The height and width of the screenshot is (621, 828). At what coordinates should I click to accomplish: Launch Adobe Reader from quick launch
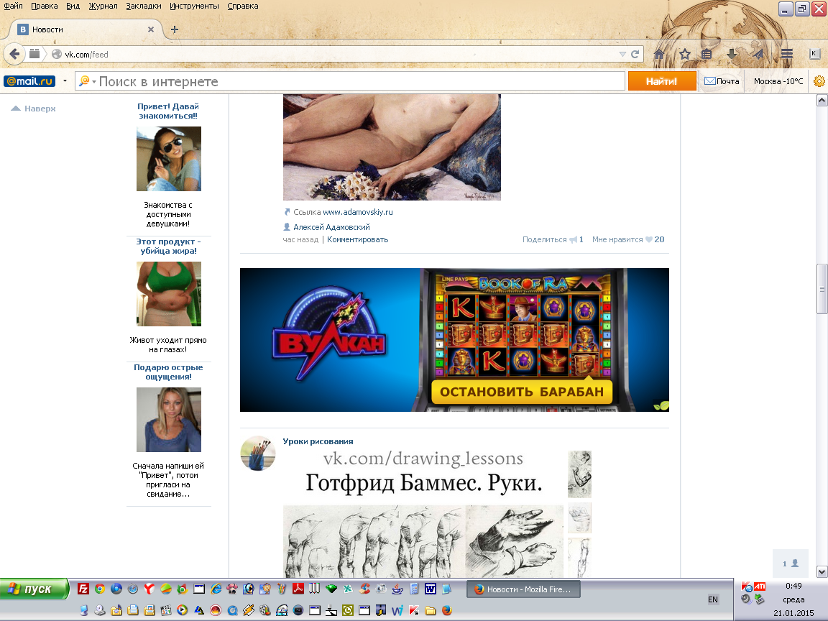coord(298,588)
